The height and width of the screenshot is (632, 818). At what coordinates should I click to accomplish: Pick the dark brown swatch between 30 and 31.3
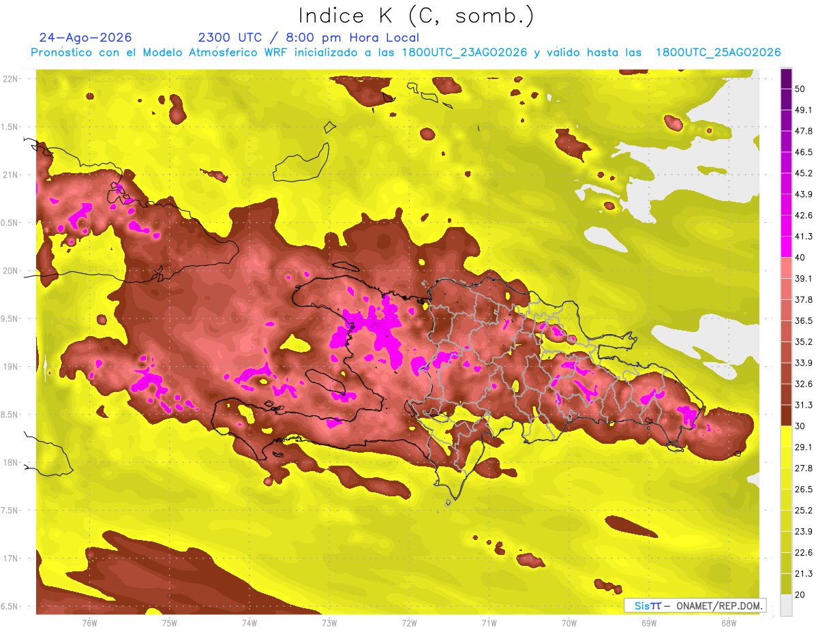click(x=786, y=415)
